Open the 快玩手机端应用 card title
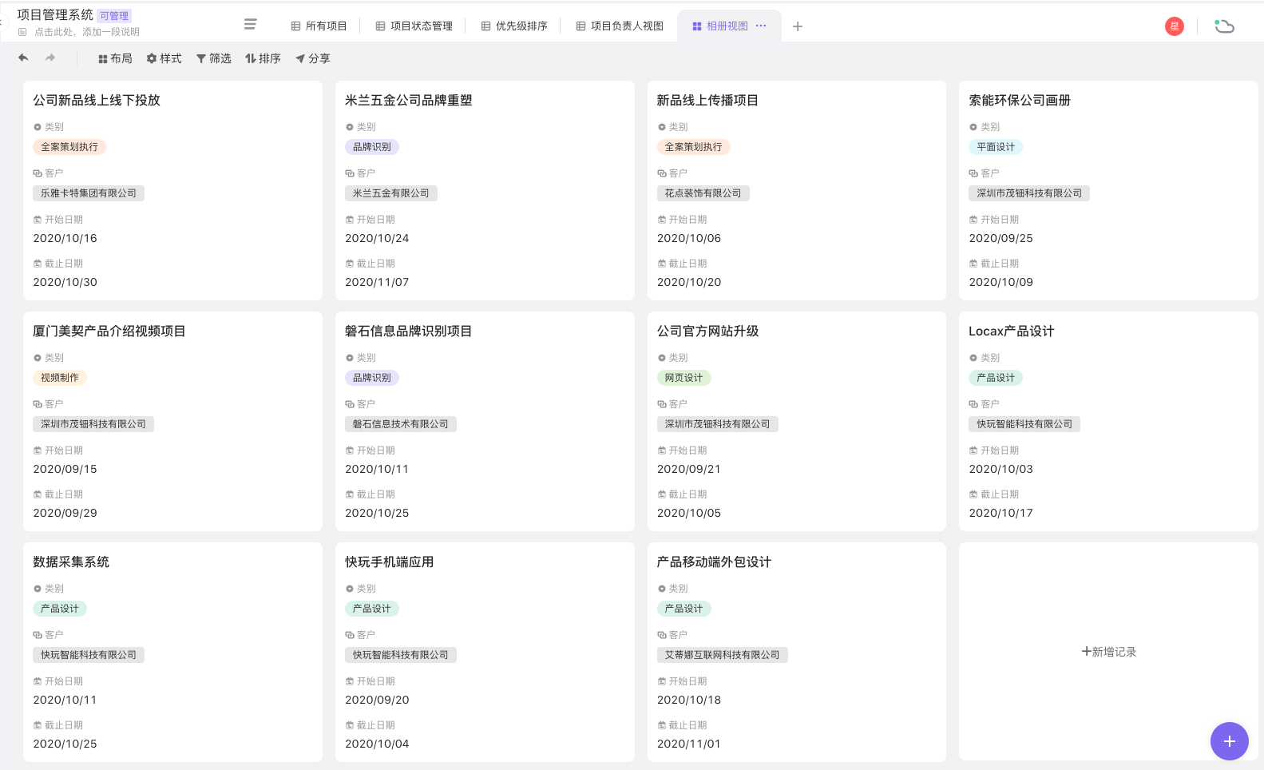Screen dimensions: 1264x770 pos(390,562)
